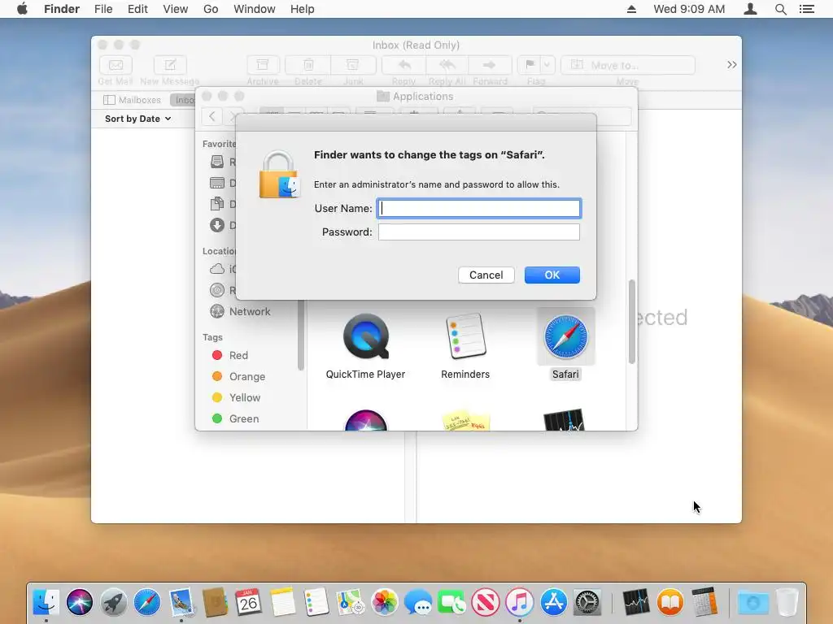
Task: Open the Sort by Date dropdown
Action: 138,119
